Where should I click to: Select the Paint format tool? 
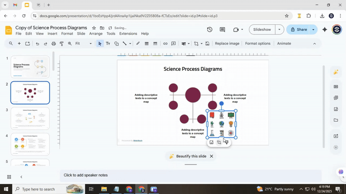61,44
